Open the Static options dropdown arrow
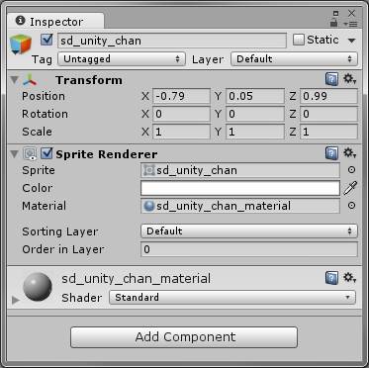Viewport: 369px width, 368px height. (351, 41)
